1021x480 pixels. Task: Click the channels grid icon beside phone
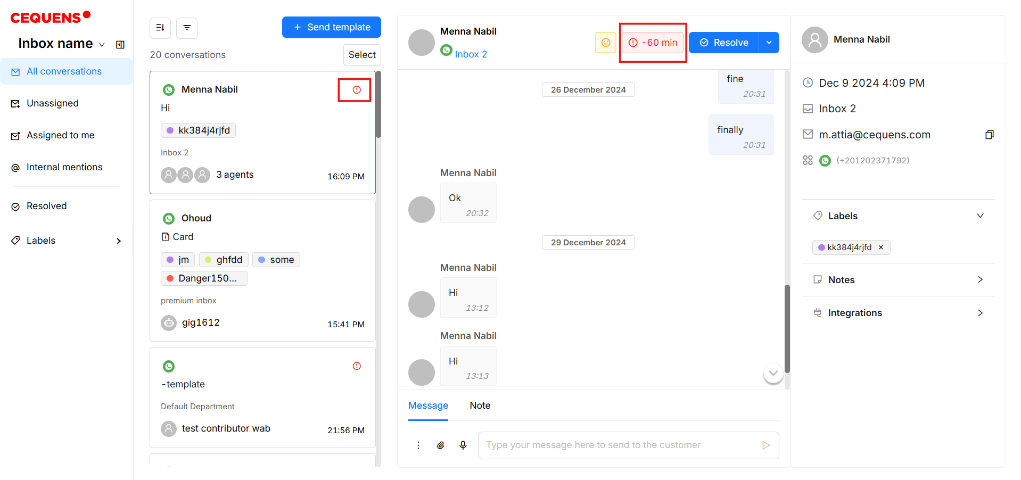pos(808,161)
